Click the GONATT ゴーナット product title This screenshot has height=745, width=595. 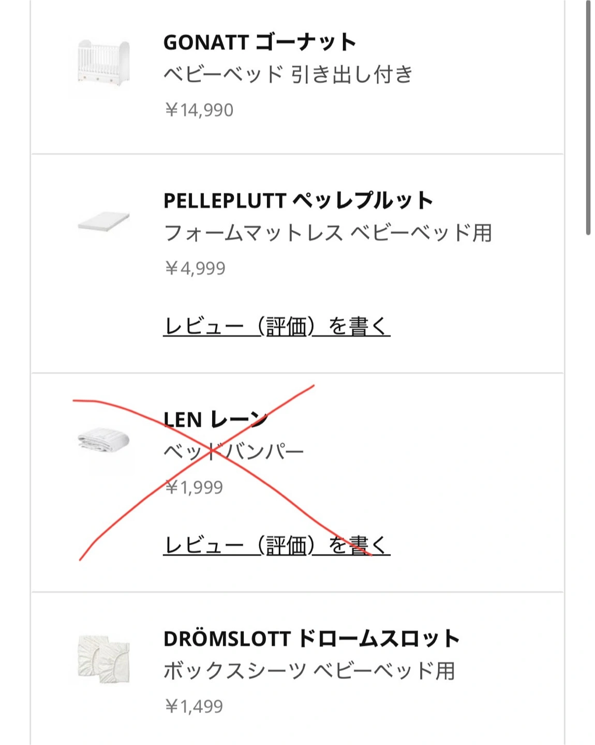pyautogui.click(x=260, y=42)
